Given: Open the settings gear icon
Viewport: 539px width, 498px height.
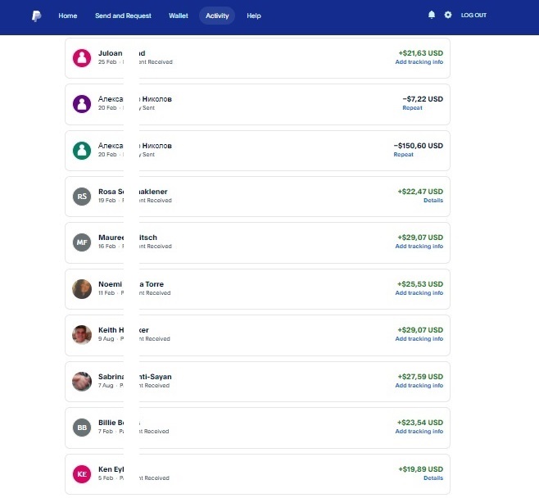Looking at the screenshot, I should (x=448, y=16).
